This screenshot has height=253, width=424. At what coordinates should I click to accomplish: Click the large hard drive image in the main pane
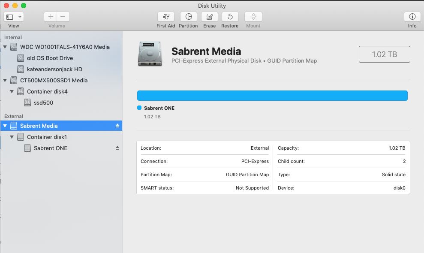(x=150, y=54)
